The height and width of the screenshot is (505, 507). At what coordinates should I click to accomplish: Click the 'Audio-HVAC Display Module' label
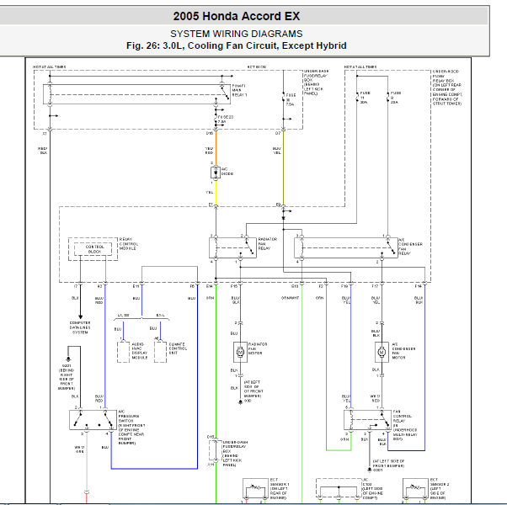pyautogui.click(x=139, y=351)
